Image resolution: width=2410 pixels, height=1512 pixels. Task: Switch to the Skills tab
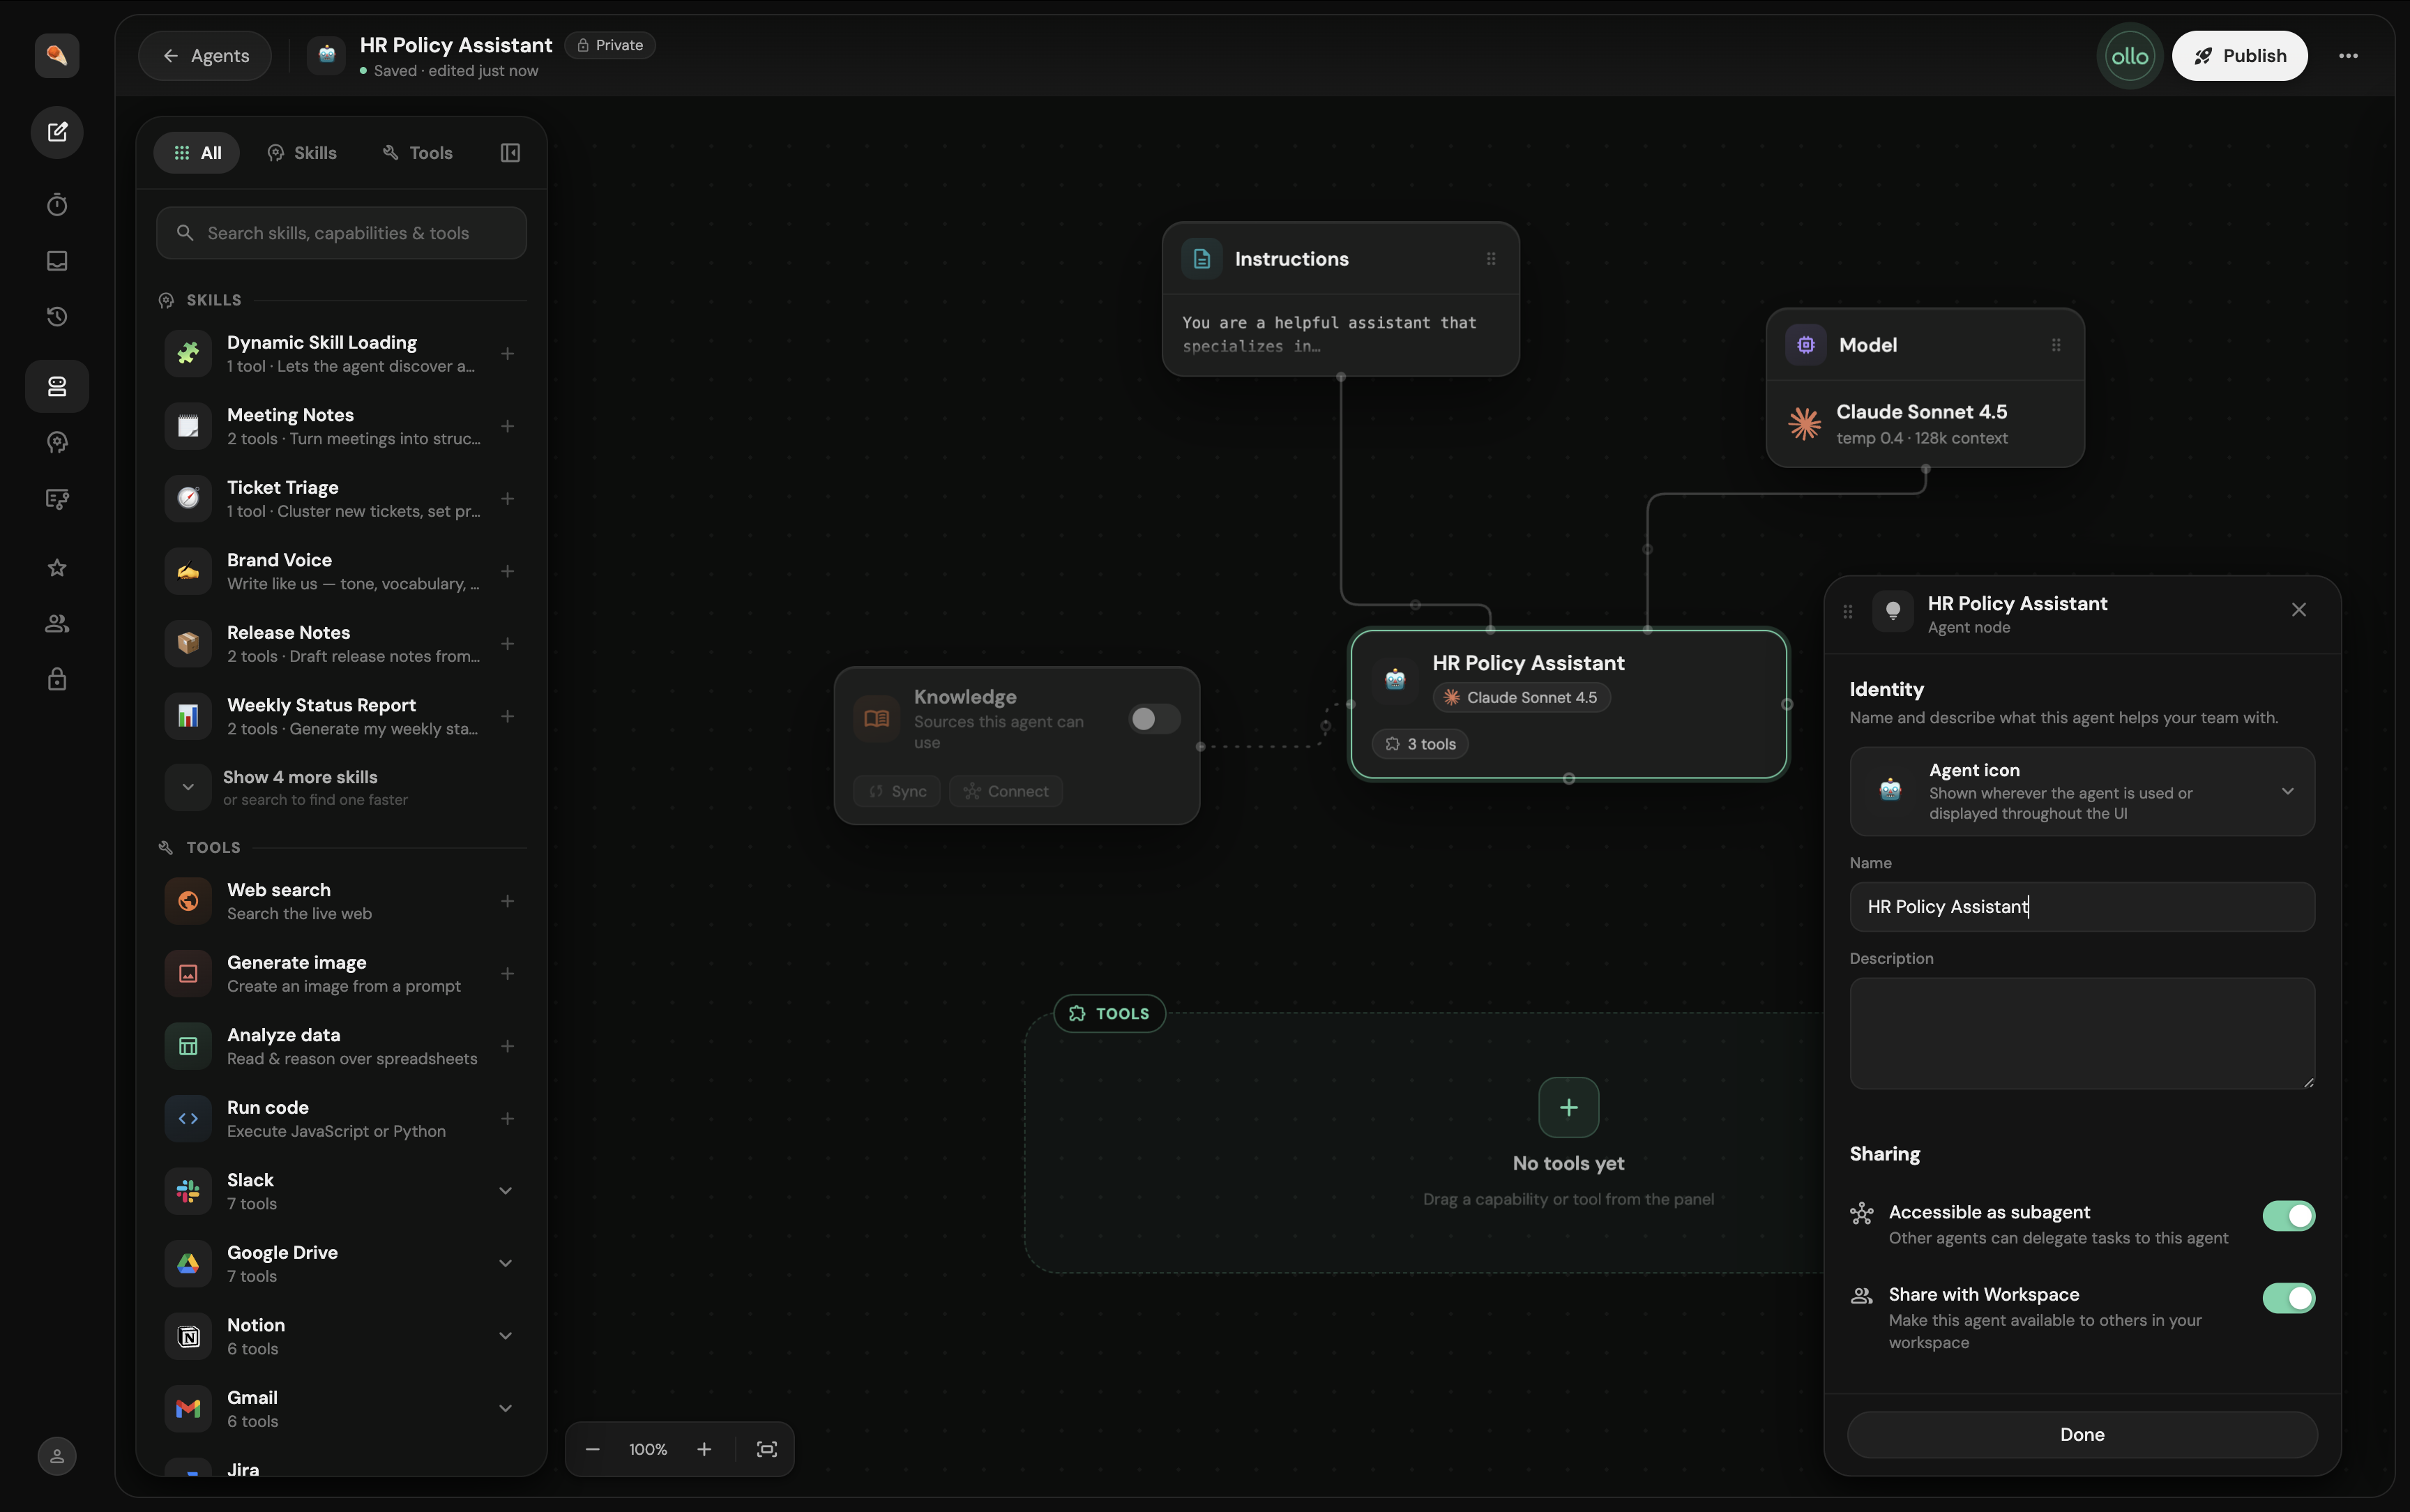coord(302,153)
